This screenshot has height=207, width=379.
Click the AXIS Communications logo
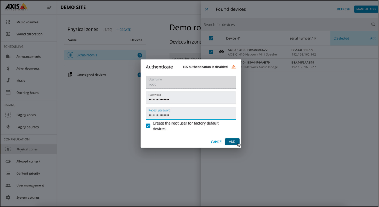(x=17, y=7)
